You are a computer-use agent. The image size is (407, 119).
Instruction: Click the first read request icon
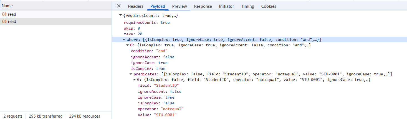[x=4, y=14]
